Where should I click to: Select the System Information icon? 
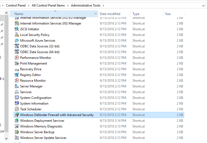(x=17, y=104)
